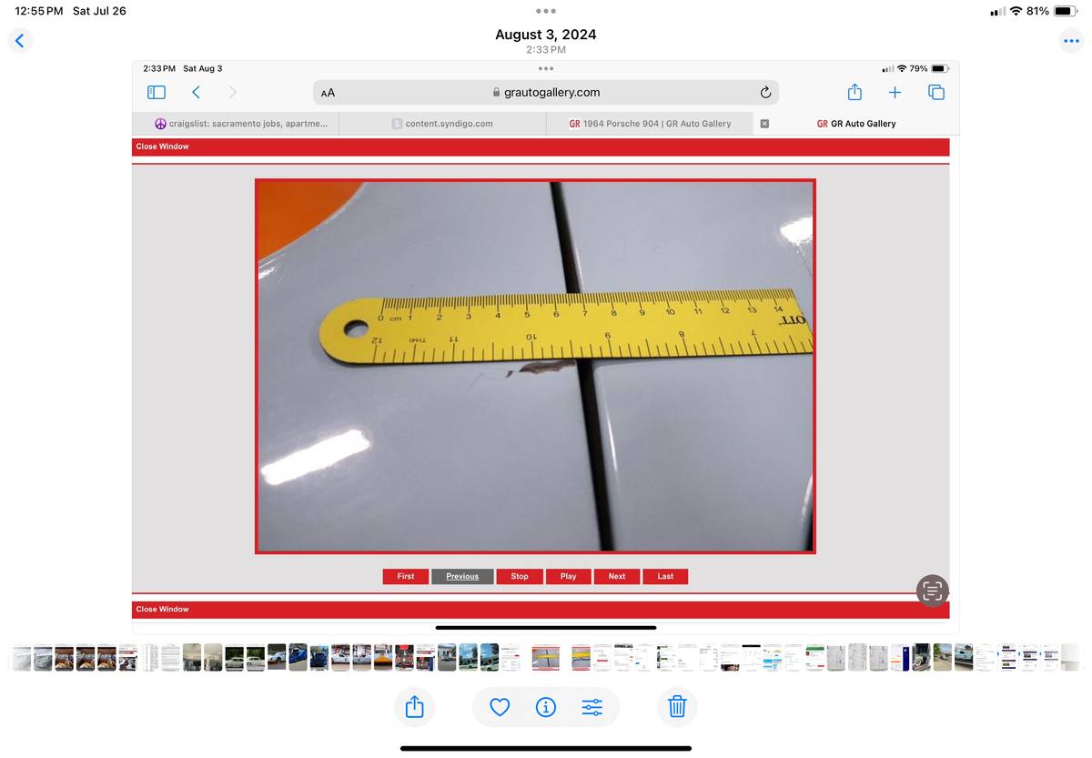Open Safari's tab overview squares icon
The image size is (1092, 758).
tap(936, 92)
